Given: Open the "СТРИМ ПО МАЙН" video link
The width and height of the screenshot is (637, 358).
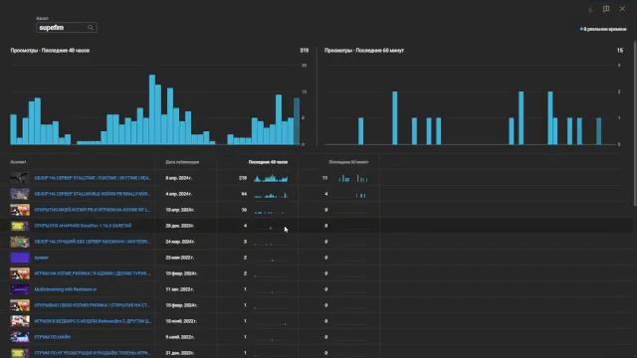Looking at the screenshot, I should coord(53,337).
